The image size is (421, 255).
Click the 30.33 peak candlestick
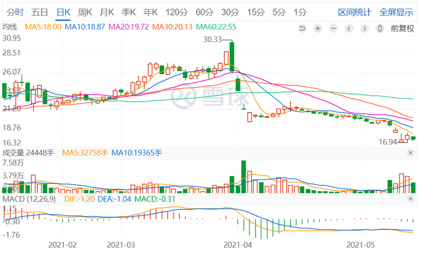tap(232, 56)
